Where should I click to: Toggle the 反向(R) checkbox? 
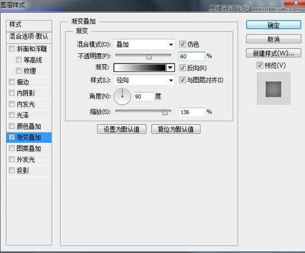point(182,68)
